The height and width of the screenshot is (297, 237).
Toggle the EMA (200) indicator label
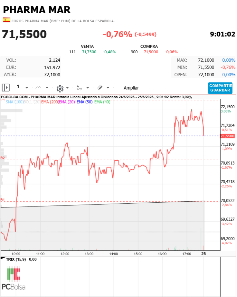(x=50, y=102)
